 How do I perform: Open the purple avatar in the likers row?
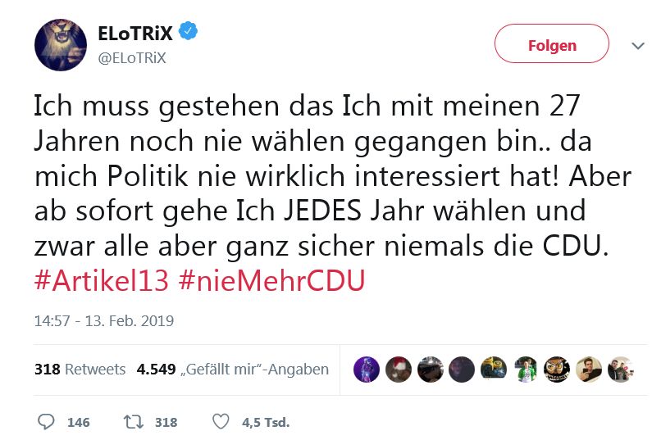366,370
